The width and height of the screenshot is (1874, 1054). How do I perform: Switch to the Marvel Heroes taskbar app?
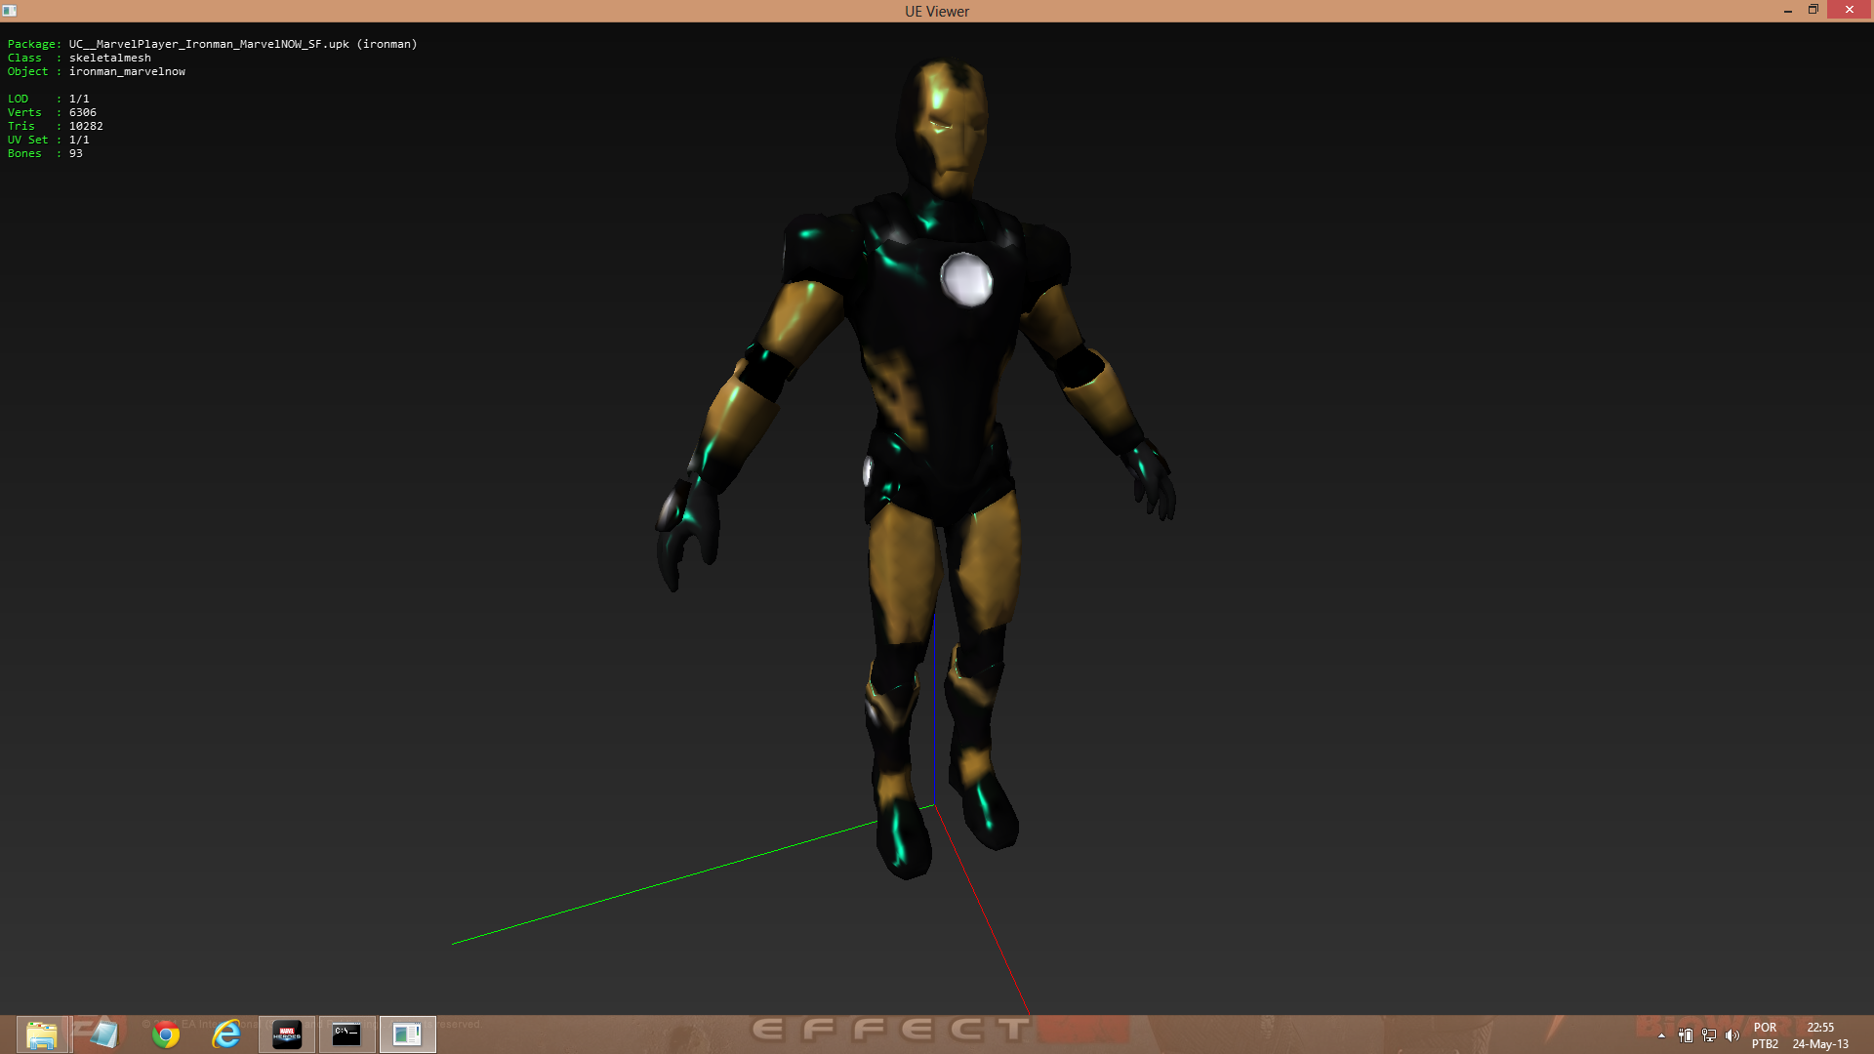287,1034
